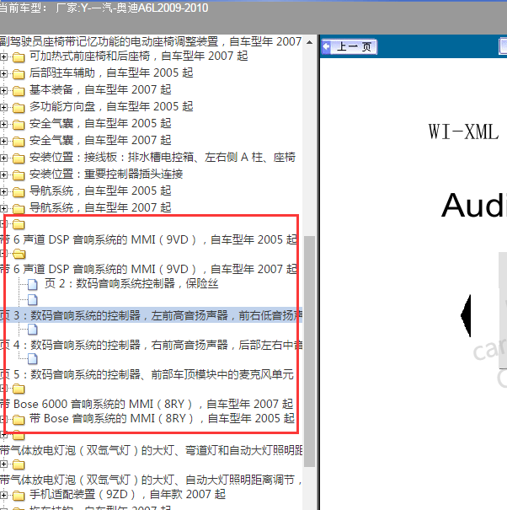Expand 手机适配装置（9ZD）node
507x510 pixels.
(x=3, y=496)
